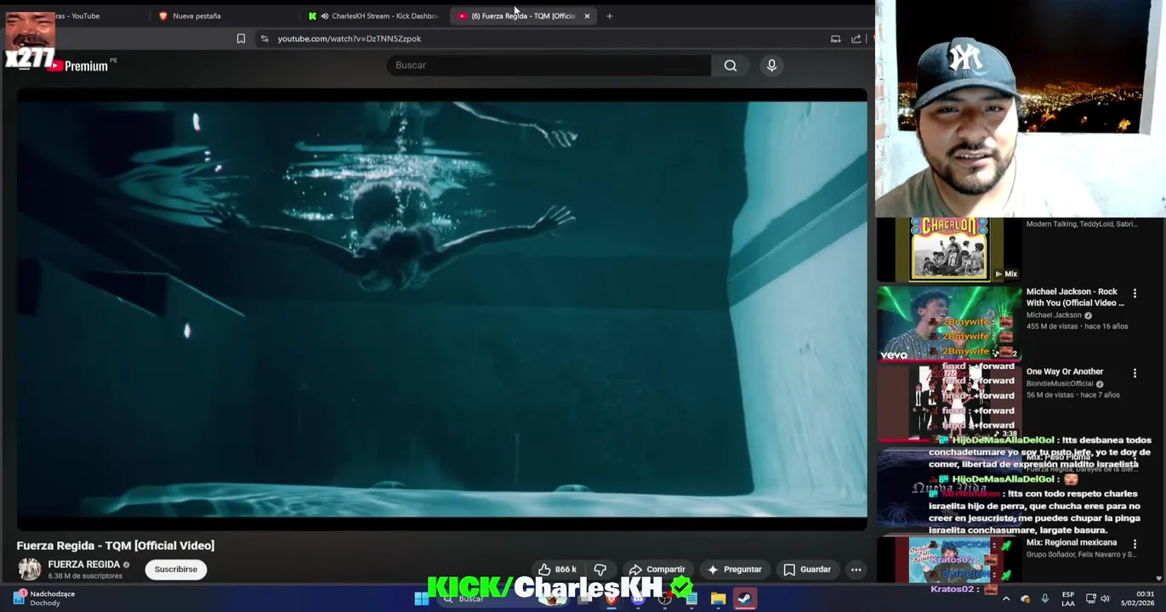Screen dimensions: 1166x612
Task: Open Mix: Regional mexicana title link
Action: pyautogui.click(x=1072, y=542)
